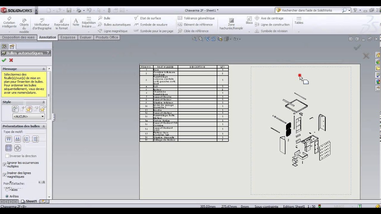381x214 pixels.
Task: Add Elément de référence symbol
Action: pos(195,25)
